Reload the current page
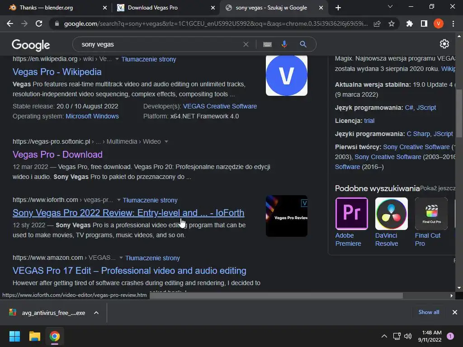The height and width of the screenshot is (347, 463). (x=39, y=23)
